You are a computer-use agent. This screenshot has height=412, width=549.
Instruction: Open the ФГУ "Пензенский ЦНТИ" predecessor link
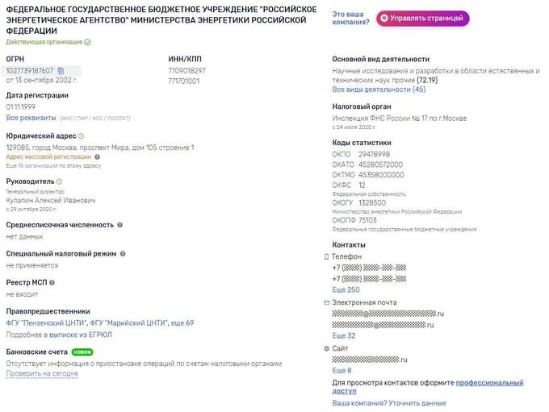[x=41, y=323]
